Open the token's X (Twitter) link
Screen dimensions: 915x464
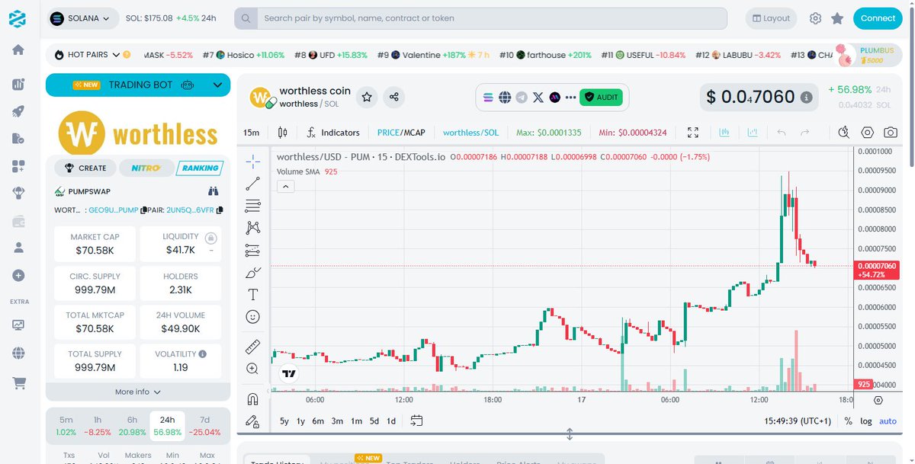[x=538, y=98]
